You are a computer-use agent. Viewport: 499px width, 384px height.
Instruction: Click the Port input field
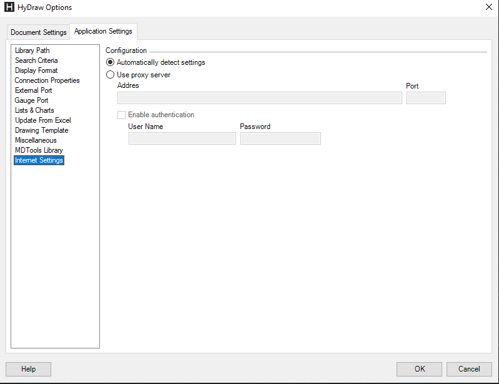tap(426, 98)
